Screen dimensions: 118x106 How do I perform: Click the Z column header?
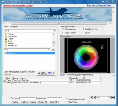click(x=92, y=78)
